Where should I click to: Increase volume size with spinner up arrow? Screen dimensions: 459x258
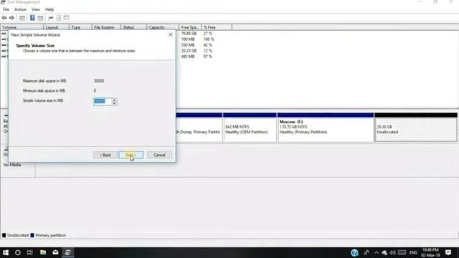coord(114,100)
